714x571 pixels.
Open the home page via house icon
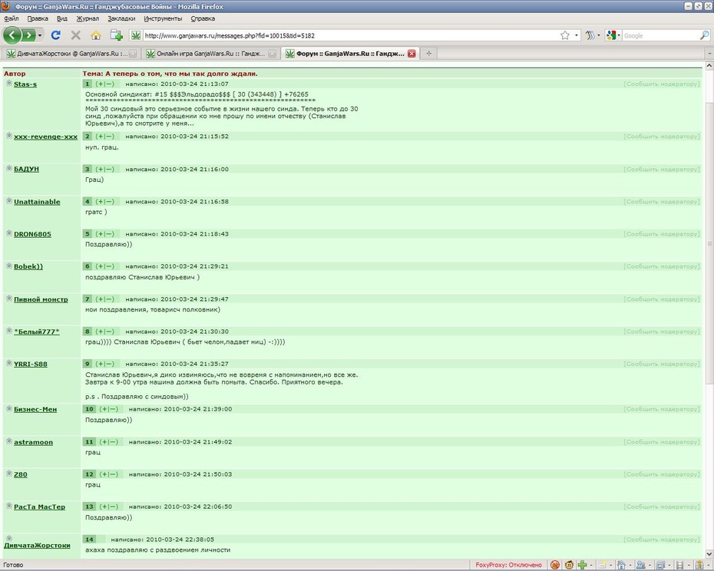point(96,35)
